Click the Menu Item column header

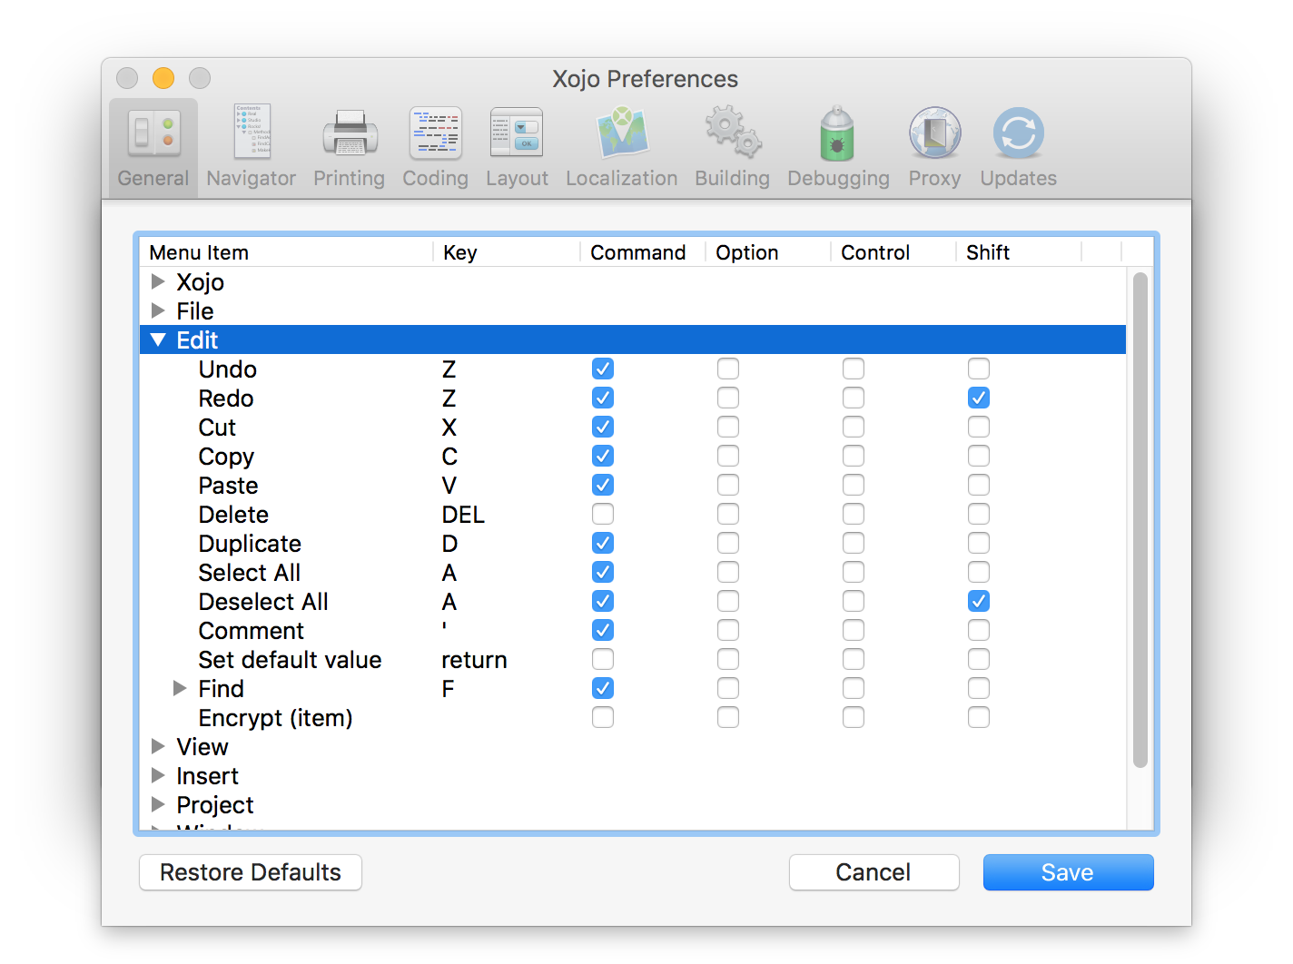287,252
